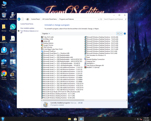
Task: Click the taskbar clock and date
Action: (146, 119)
